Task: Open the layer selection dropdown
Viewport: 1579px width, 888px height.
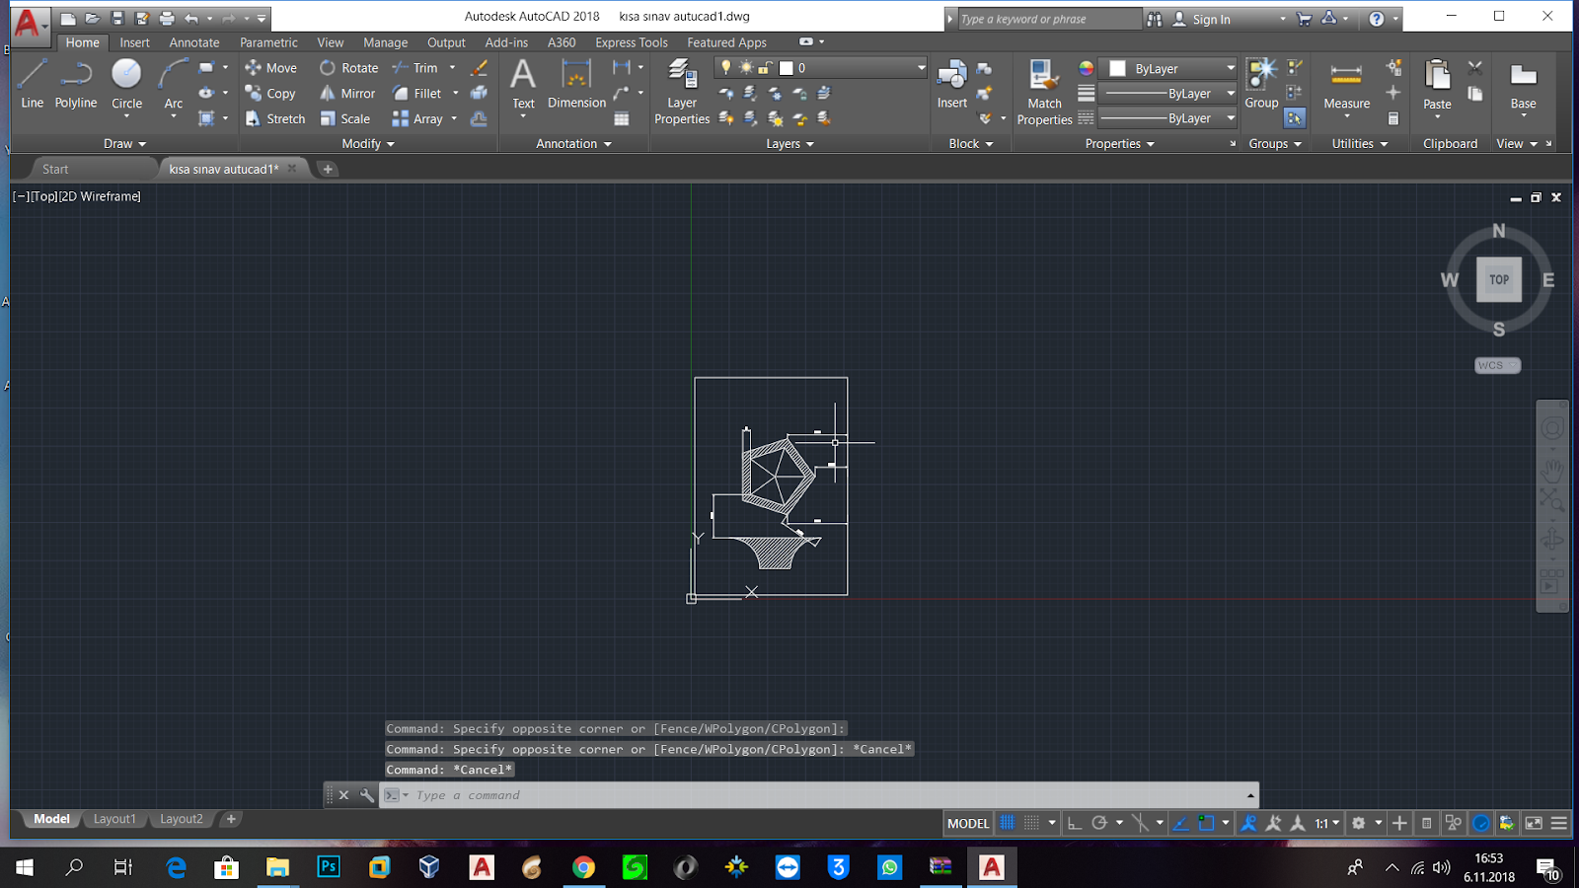Action: (x=822, y=68)
